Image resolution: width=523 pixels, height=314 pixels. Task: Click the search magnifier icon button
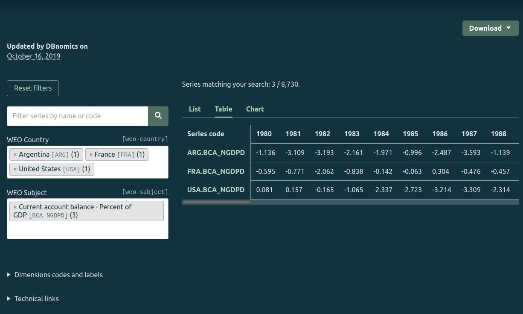coord(158,116)
